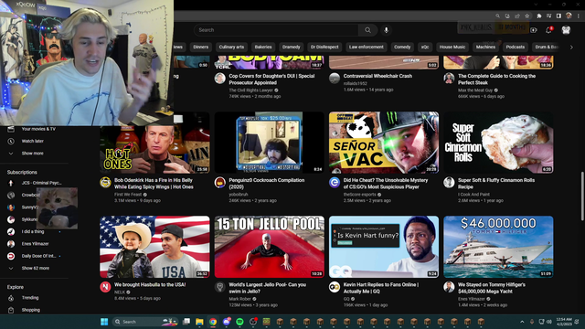585x329 pixels.
Task: Play the $46,000,000 yacht thumbnail
Action: [498, 247]
